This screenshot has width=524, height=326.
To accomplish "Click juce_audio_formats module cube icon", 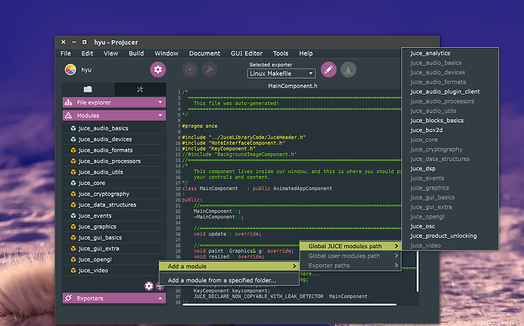I will point(74,151).
